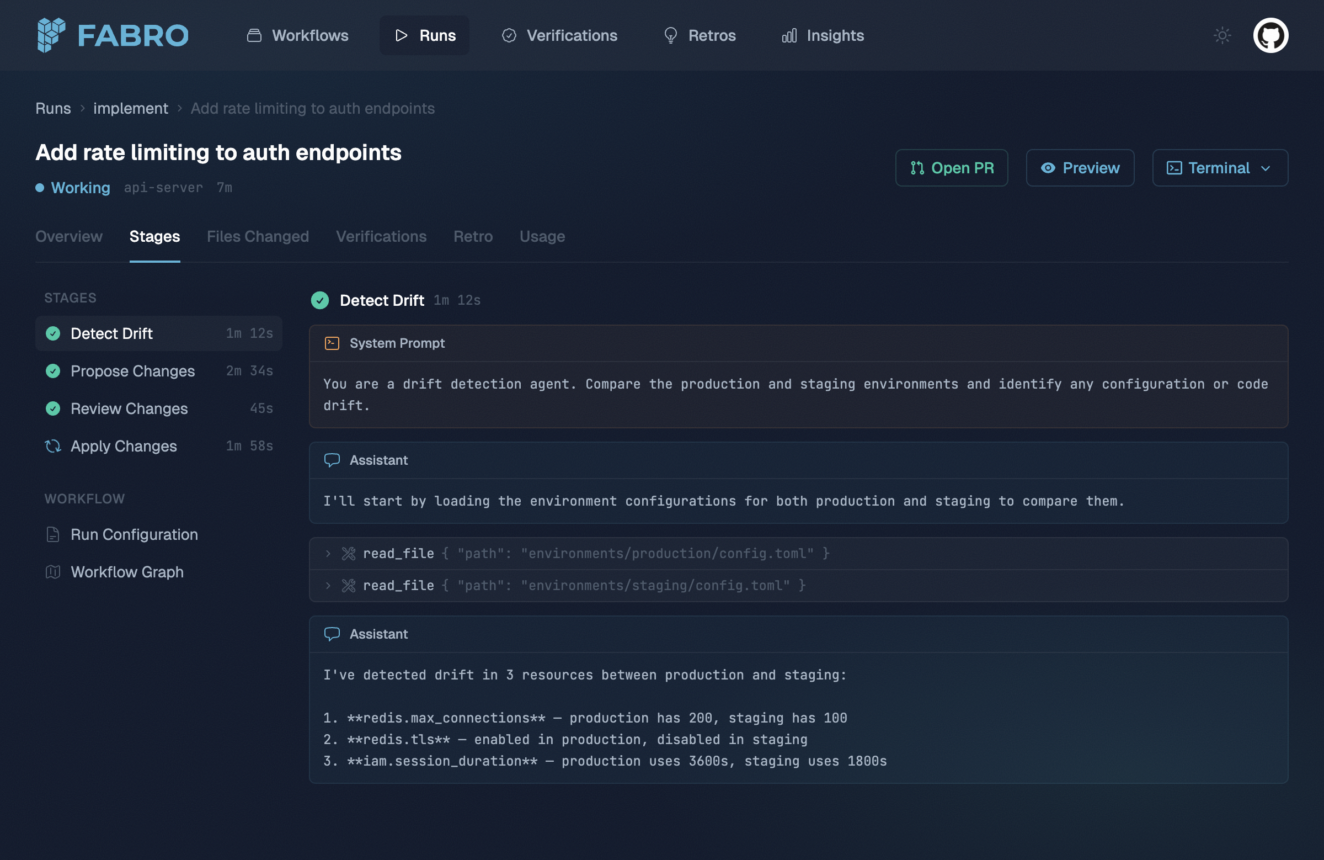Toggle light mode with the sun icon

coord(1221,35)
